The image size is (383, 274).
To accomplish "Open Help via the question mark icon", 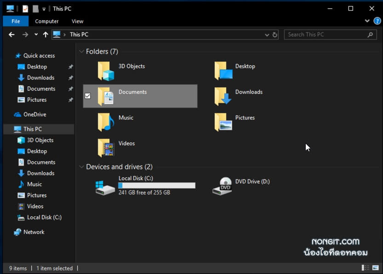I will [x=377, y=21].
